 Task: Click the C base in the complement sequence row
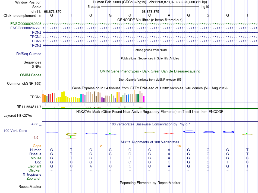pyautogui.click(x=149, y=15)
